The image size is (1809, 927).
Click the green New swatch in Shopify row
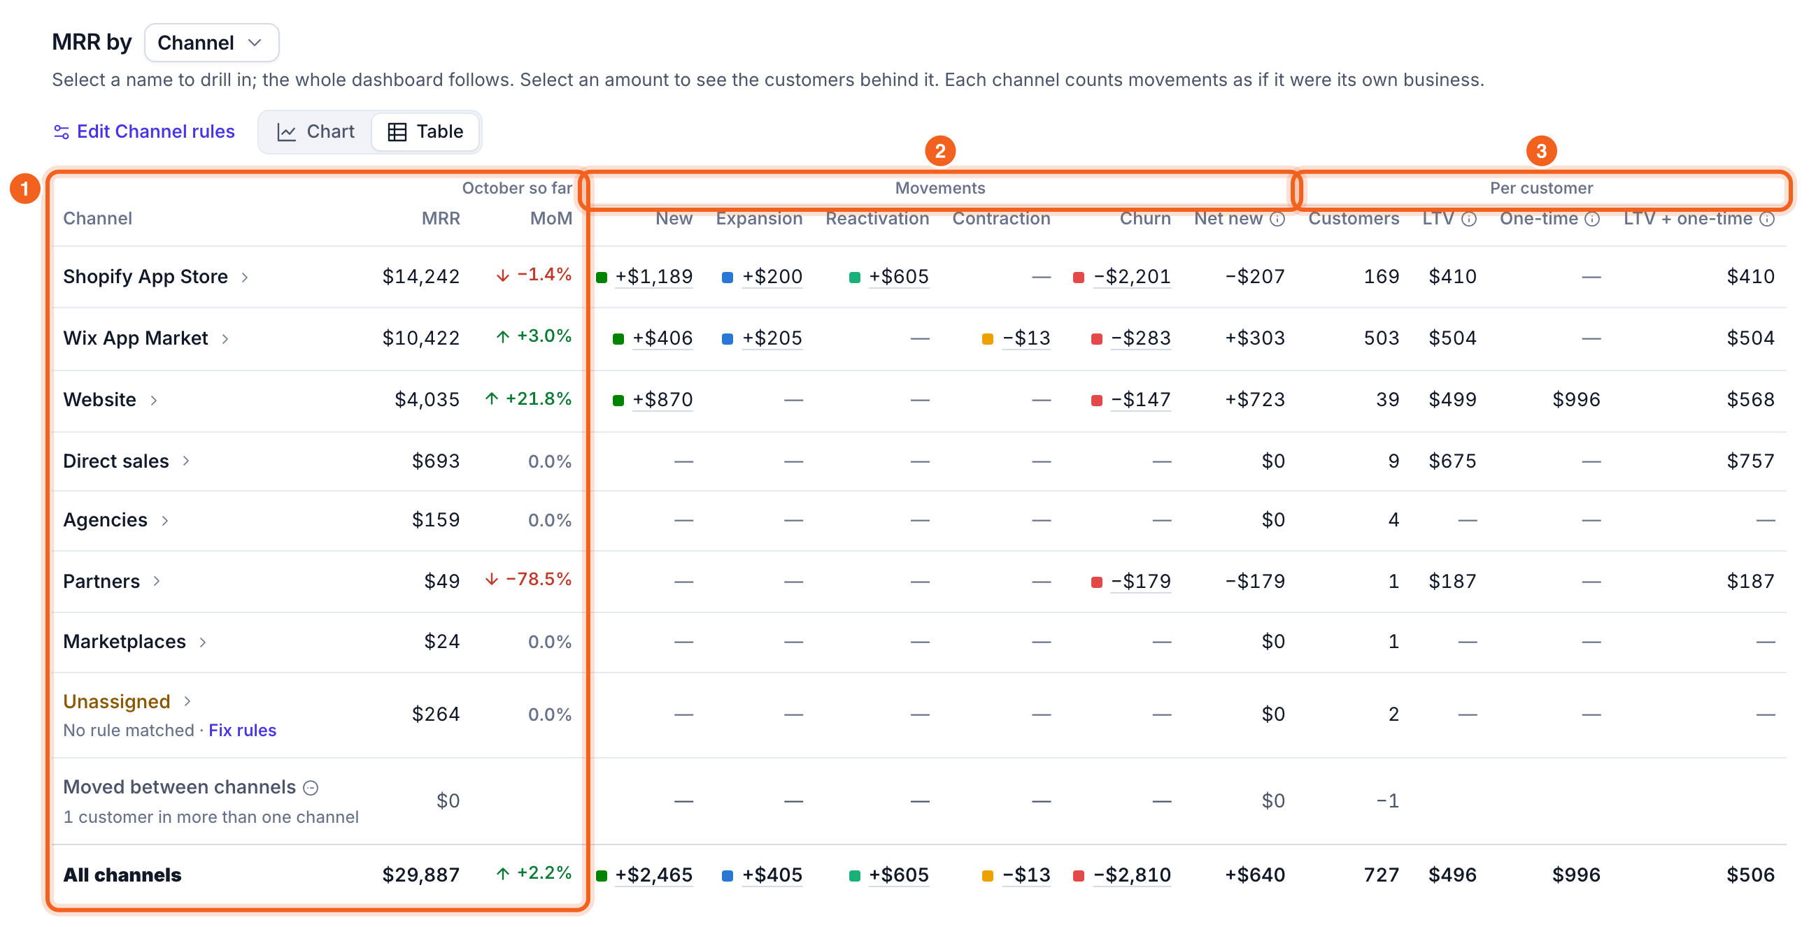[x=602, y=278]
